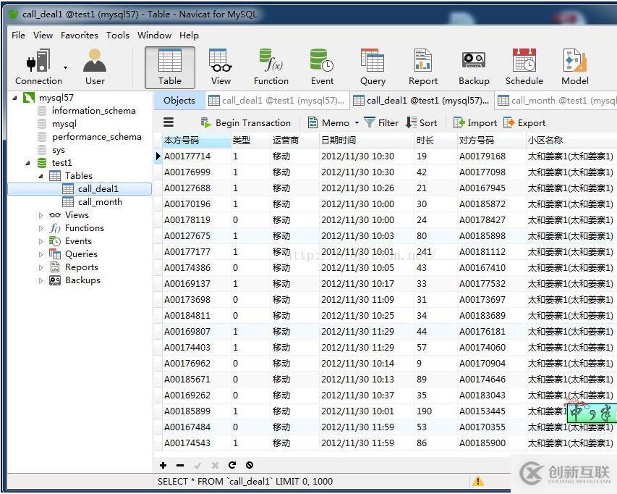The image size is (617, 494).
Task: Select the call_month table in tree
Action: (x=100, y=202)
